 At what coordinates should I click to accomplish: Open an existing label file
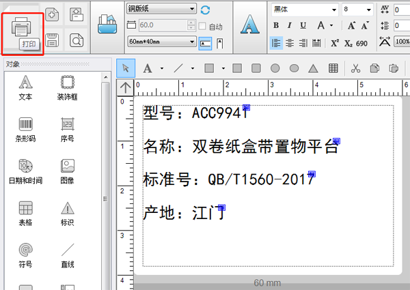tap(77, 14)
